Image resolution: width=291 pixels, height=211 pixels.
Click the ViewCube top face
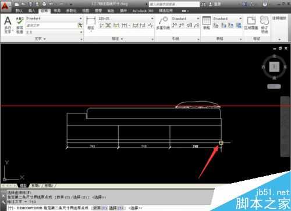tap(274, 67)
